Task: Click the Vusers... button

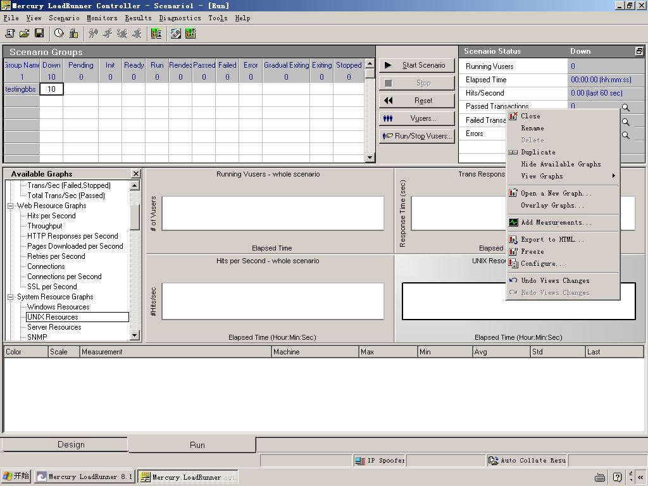Action: coord(416,118)
